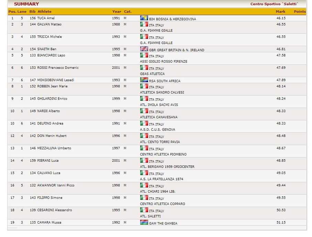The height and width of the screenshot is (237, 312).
Task: Open club G.A. FIAMME GIALLE under TRICCA
Action: point(156,43)
